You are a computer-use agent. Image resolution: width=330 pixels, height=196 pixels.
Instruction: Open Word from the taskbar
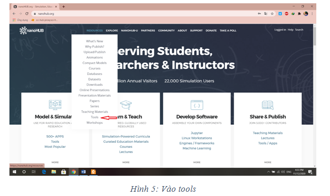tap(83, 172)
